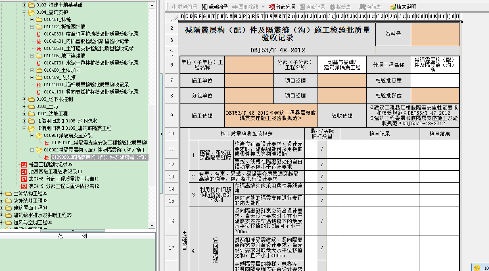Open the dropdown arrow beside 画删除线
Viewport: 489px width, 271px height.
point(263,7)
